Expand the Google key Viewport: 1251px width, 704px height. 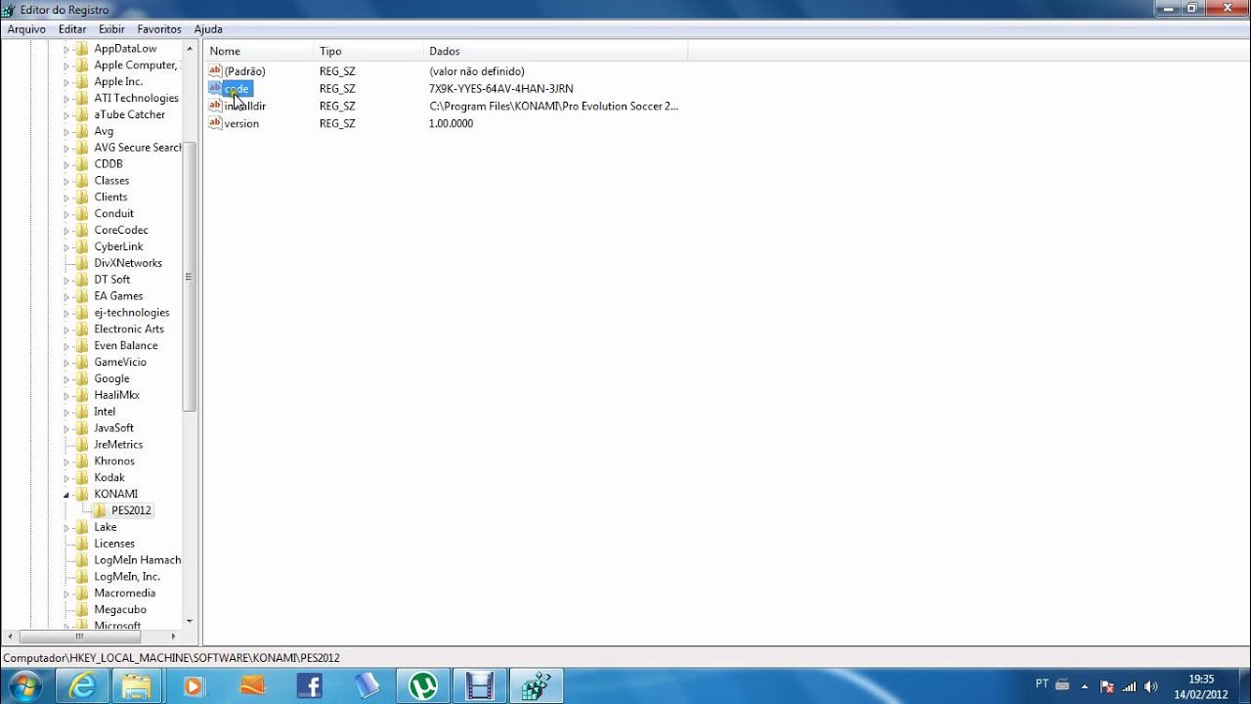[x=66, y=379]
